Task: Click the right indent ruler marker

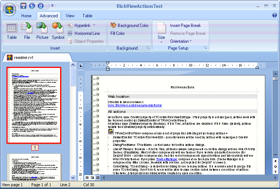Action: click(x=257, y=67)
